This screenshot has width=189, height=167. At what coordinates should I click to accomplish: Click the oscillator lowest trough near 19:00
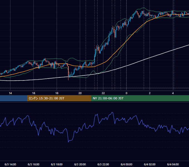tap(68, 142)
